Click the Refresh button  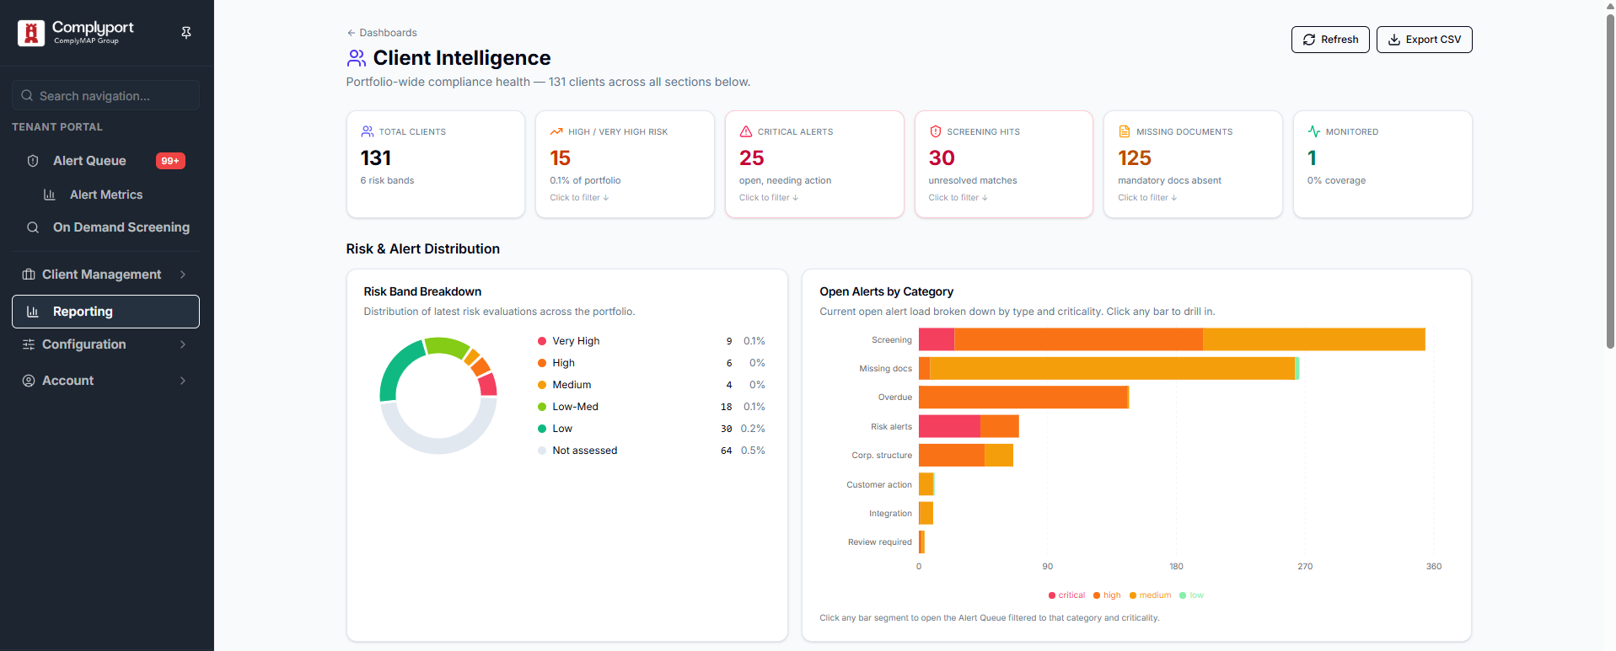[x=1330, y=40]
